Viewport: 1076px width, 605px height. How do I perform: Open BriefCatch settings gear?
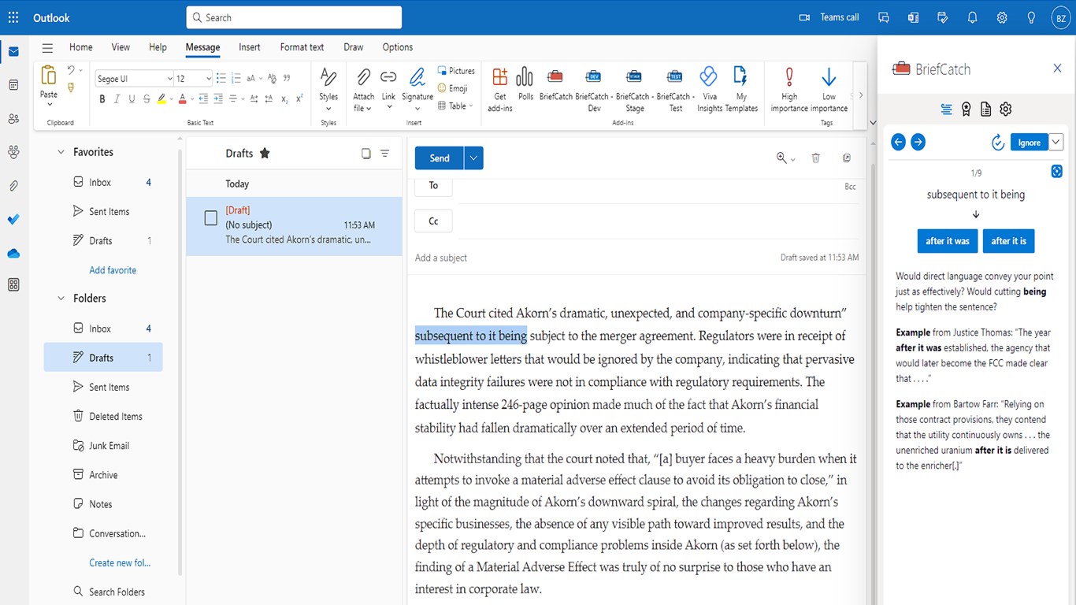click(1005, 109)
